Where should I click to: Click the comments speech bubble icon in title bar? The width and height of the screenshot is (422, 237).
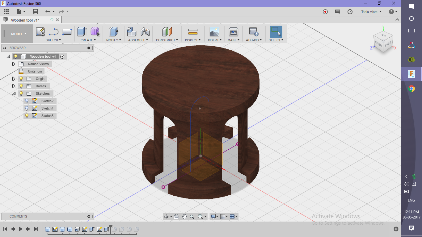pyautogui.click(x=338, y=12)
